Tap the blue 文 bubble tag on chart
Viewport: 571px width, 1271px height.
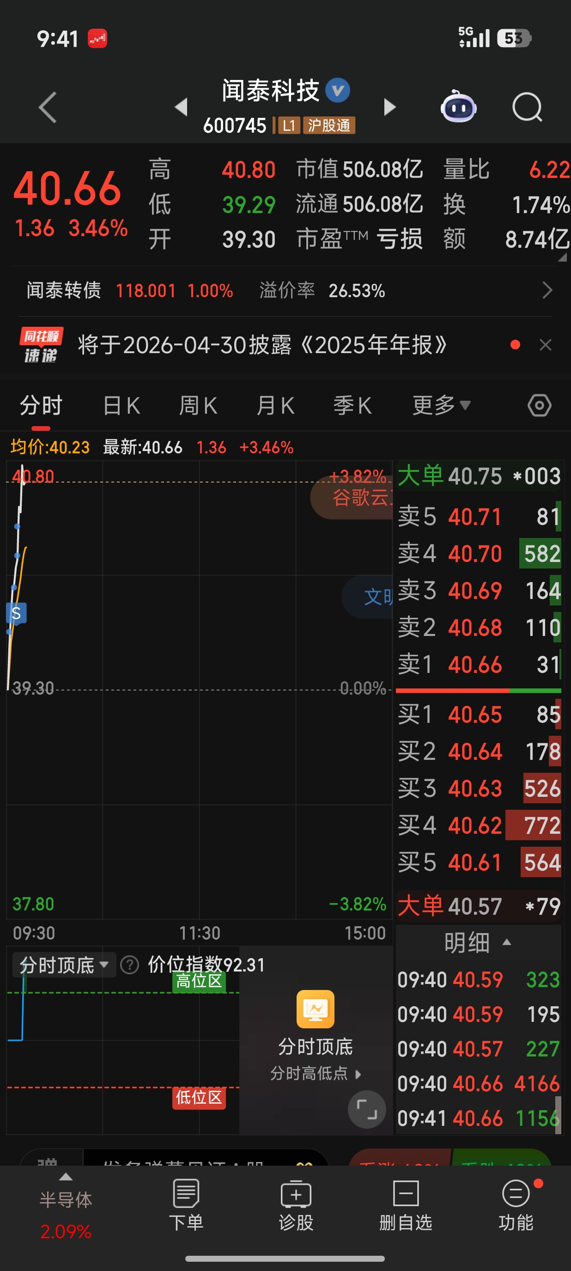[x=367, y=597]
